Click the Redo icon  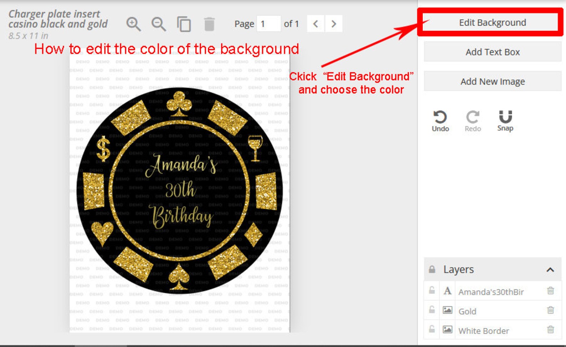[x=473, y=121]
